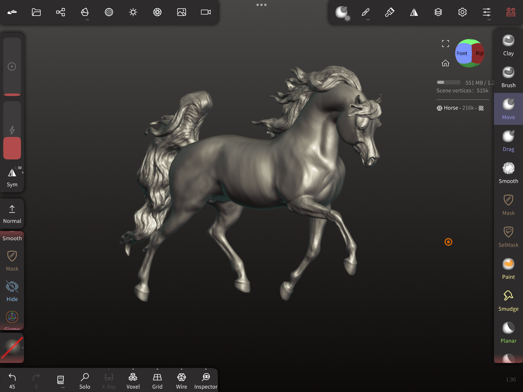Select the Smudge tool
This screenshot has height=392, width=523.
pyautogui.click(x=508, y=301)
